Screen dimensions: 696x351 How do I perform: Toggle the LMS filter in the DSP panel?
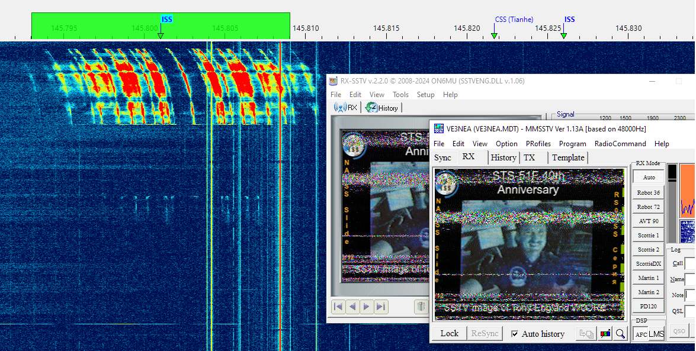pos(656,334)
